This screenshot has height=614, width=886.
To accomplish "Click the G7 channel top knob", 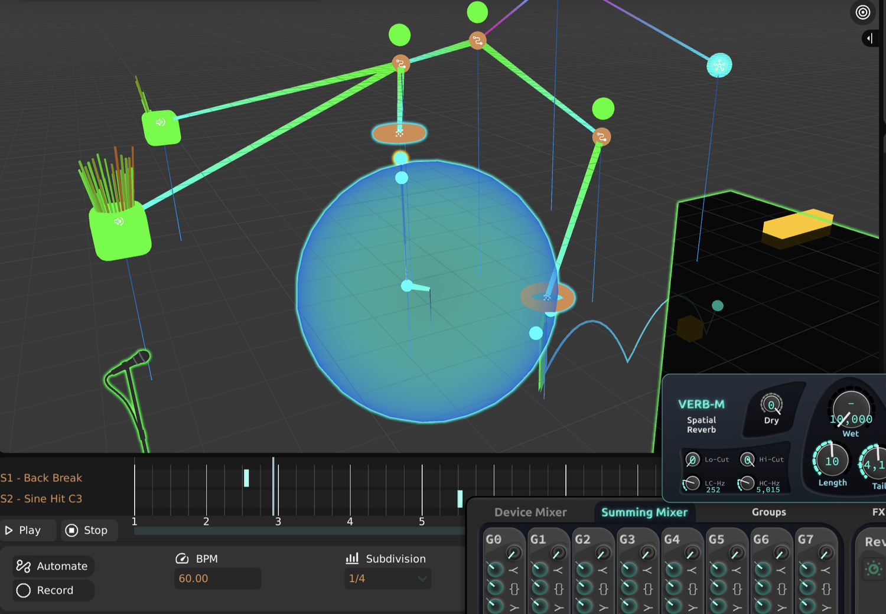I will tap(826, 553).
